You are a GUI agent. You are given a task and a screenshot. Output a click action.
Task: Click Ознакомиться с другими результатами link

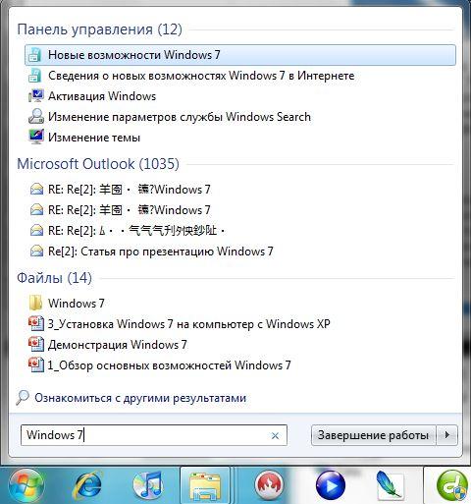pyautogui.click(x=140, y=398)
